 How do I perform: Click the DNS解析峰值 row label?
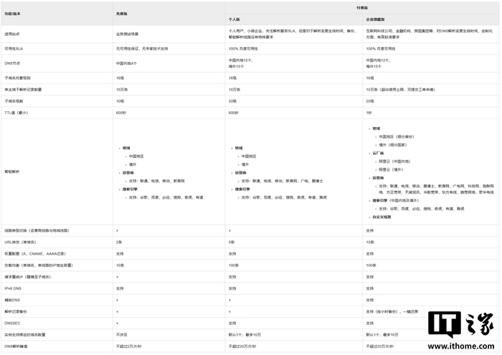tap(16, 346)
